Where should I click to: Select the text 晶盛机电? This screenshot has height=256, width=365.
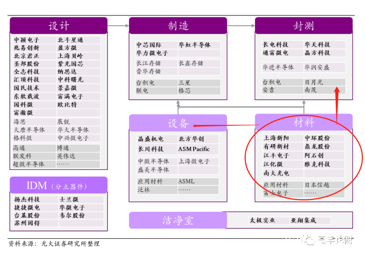coord(151,139)
